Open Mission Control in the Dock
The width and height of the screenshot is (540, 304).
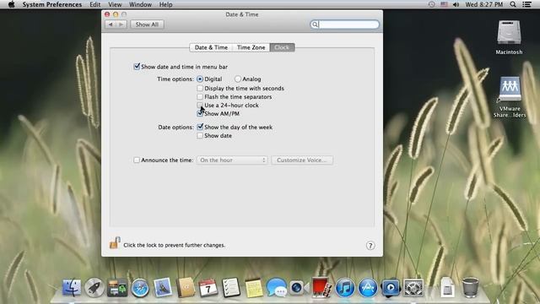(117, 287)
